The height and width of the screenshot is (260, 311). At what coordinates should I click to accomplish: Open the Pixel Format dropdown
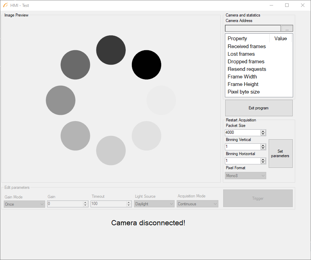tap(245, 176)
